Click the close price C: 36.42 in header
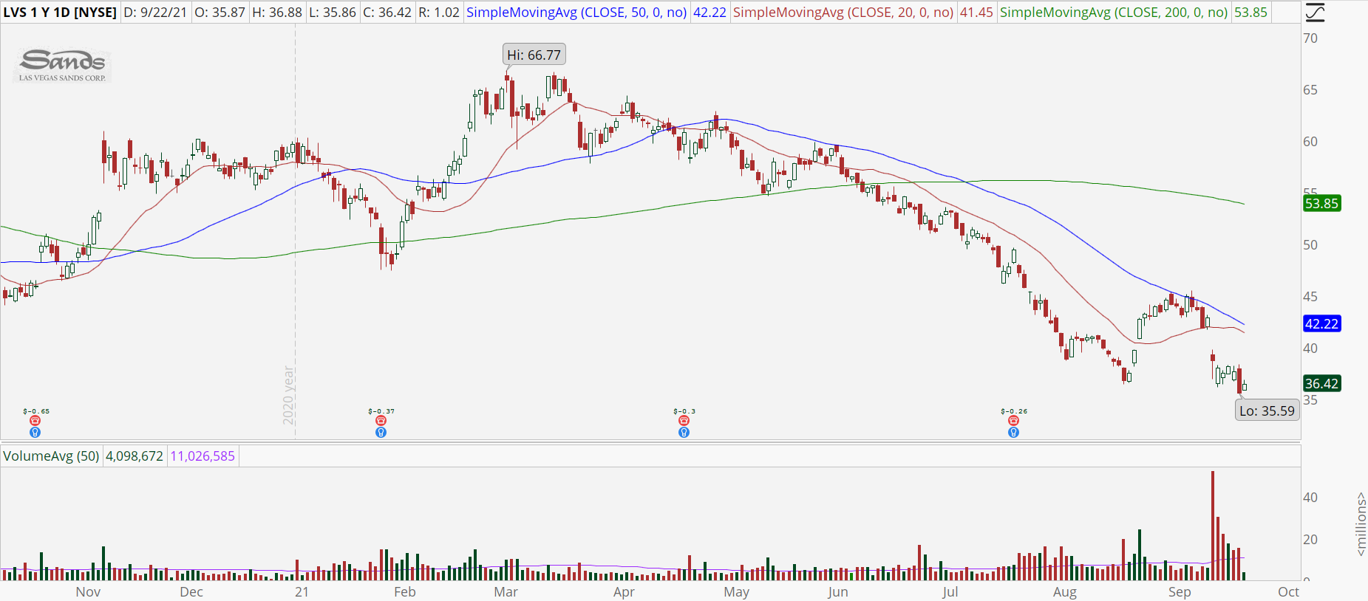 tap(387, 13)
